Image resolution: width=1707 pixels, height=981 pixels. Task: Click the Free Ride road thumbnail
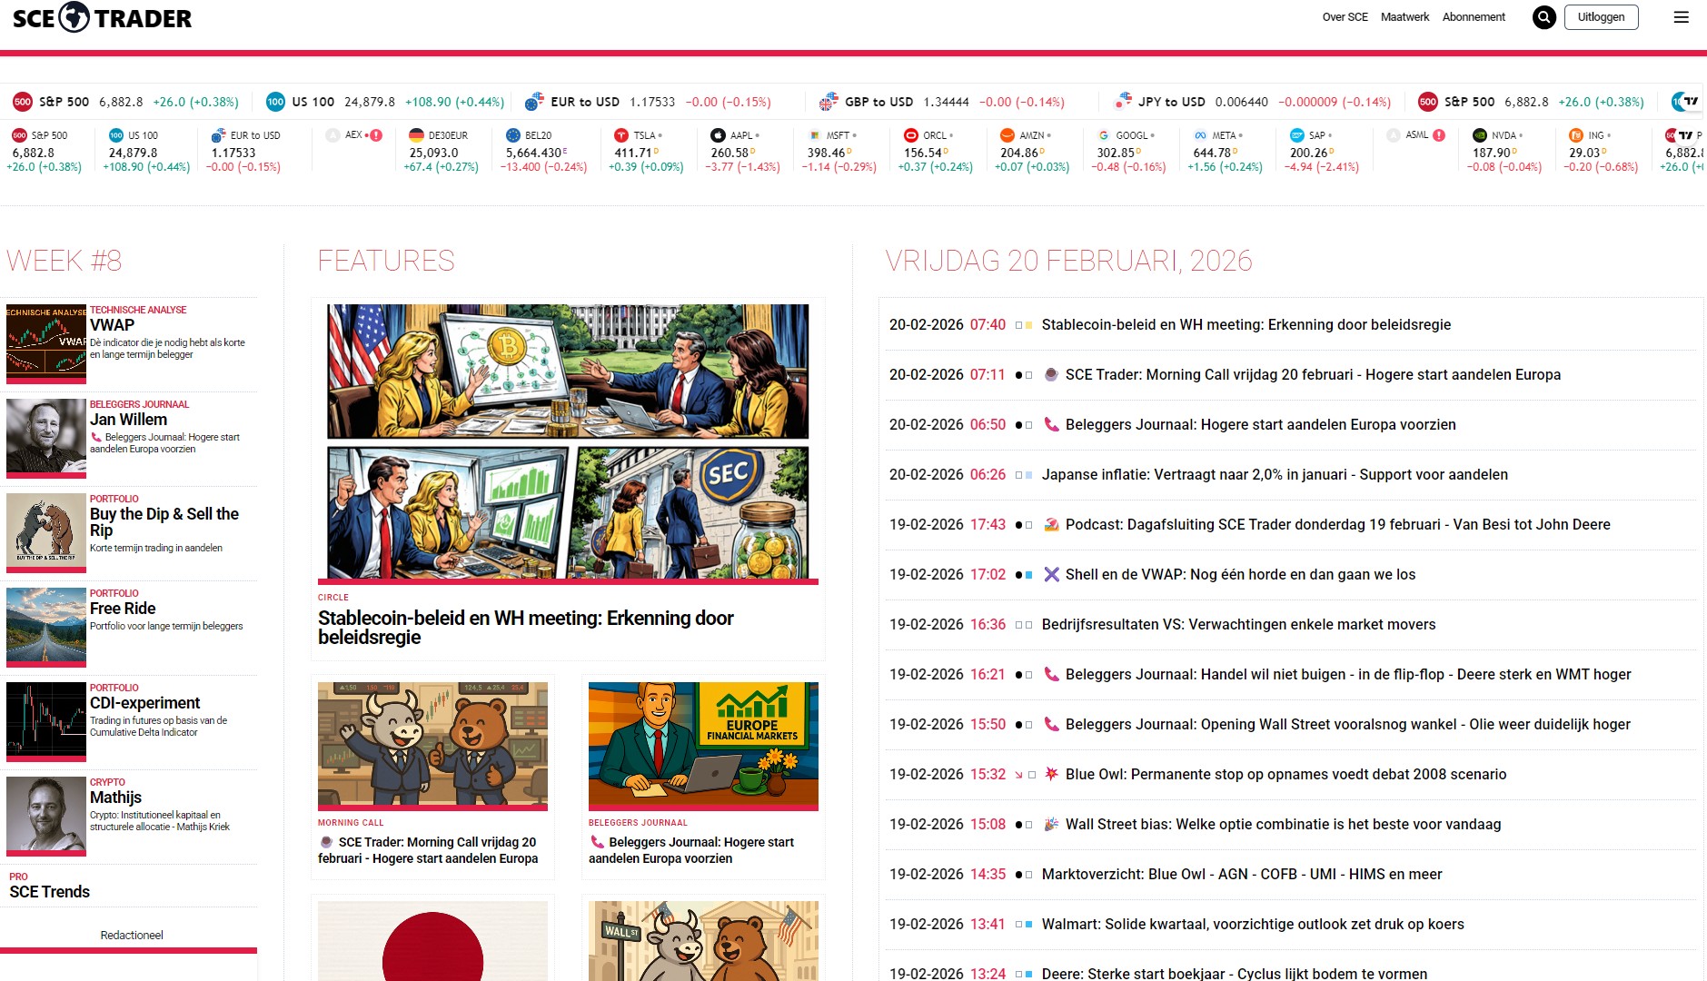(46, 625)
